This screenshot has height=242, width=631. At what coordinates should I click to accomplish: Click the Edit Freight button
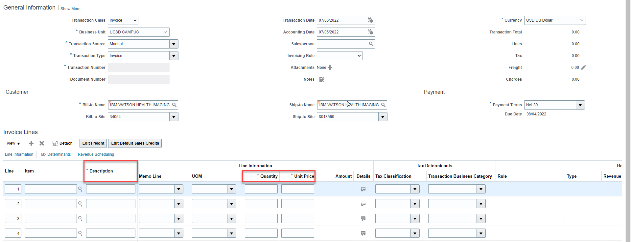[93, 143]
